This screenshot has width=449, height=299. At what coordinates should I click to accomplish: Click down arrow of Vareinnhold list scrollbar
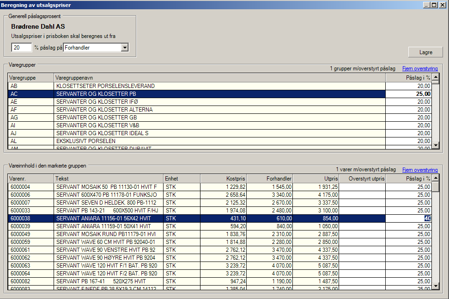point(436,286)
